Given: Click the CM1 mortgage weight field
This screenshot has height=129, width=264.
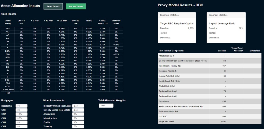Looking at the screenshot, I should pos(21,110).
